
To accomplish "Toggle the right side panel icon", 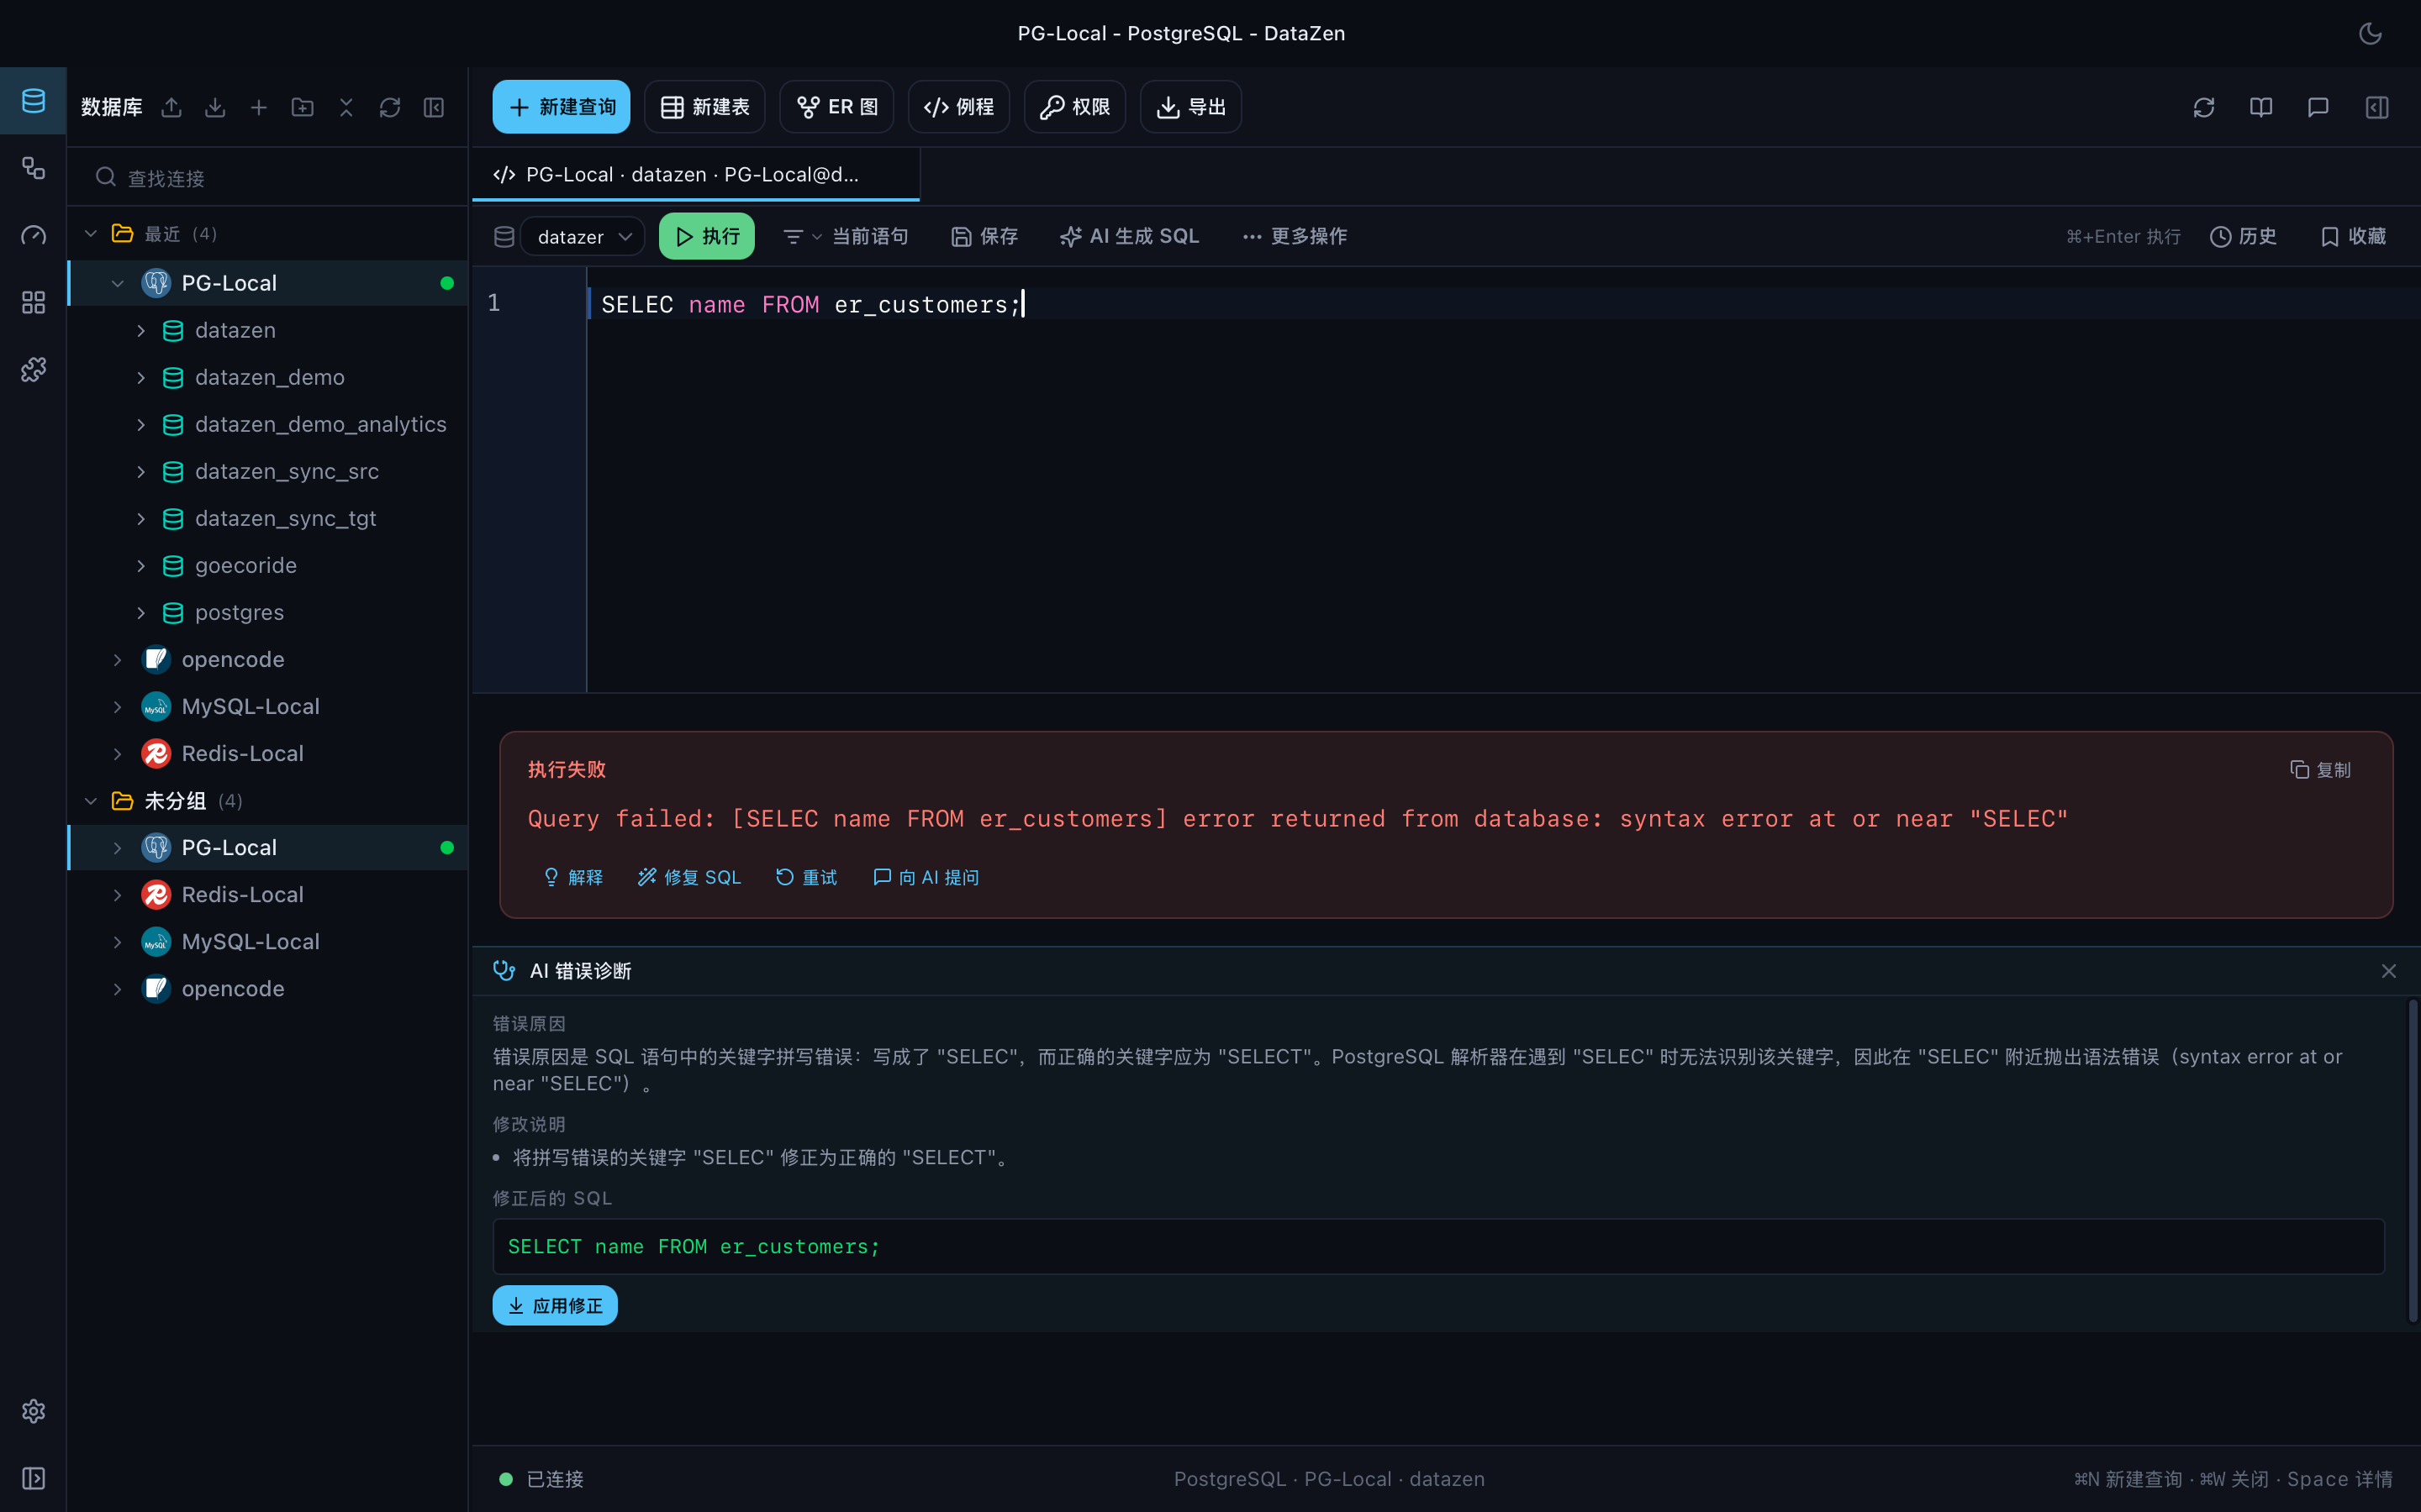I will [2377, 107].
